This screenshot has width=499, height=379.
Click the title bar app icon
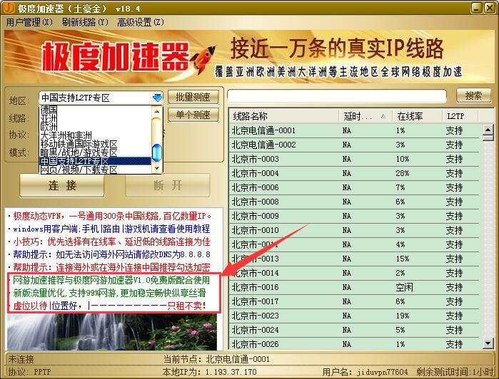click(x=9, y=8)
